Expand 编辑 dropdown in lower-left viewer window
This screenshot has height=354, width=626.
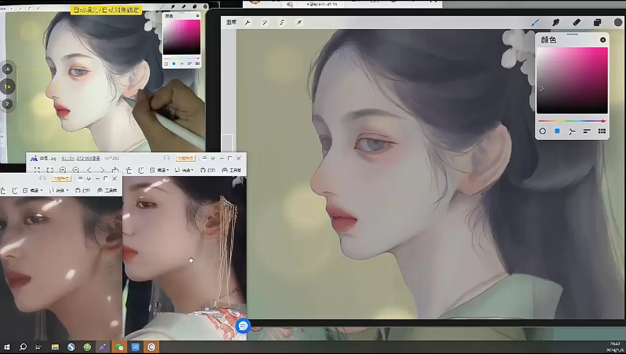tap(33, 191)
